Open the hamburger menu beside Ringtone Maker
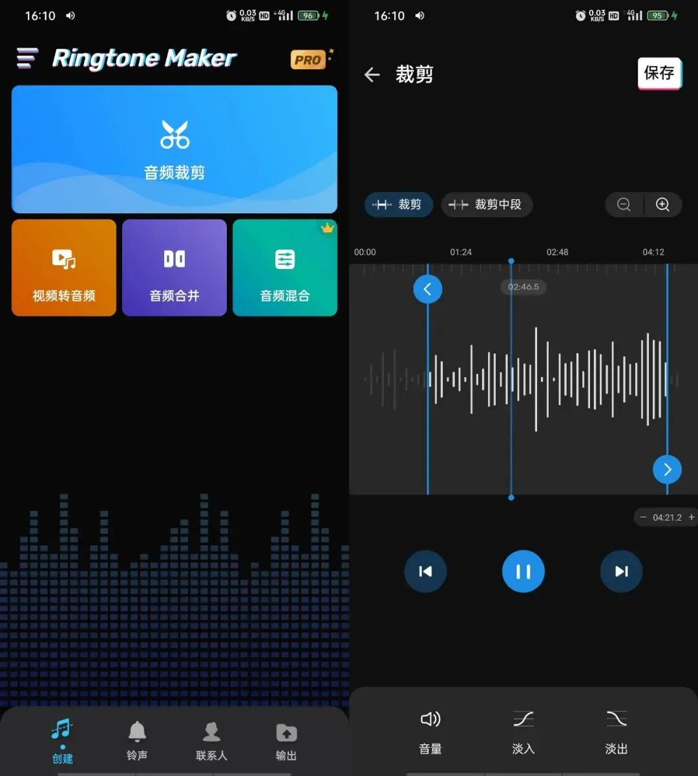The image size is (698, 776). point(26,58)
